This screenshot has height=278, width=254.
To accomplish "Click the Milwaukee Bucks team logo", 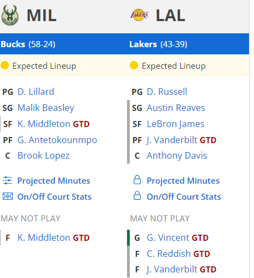I will pos(10,15).
